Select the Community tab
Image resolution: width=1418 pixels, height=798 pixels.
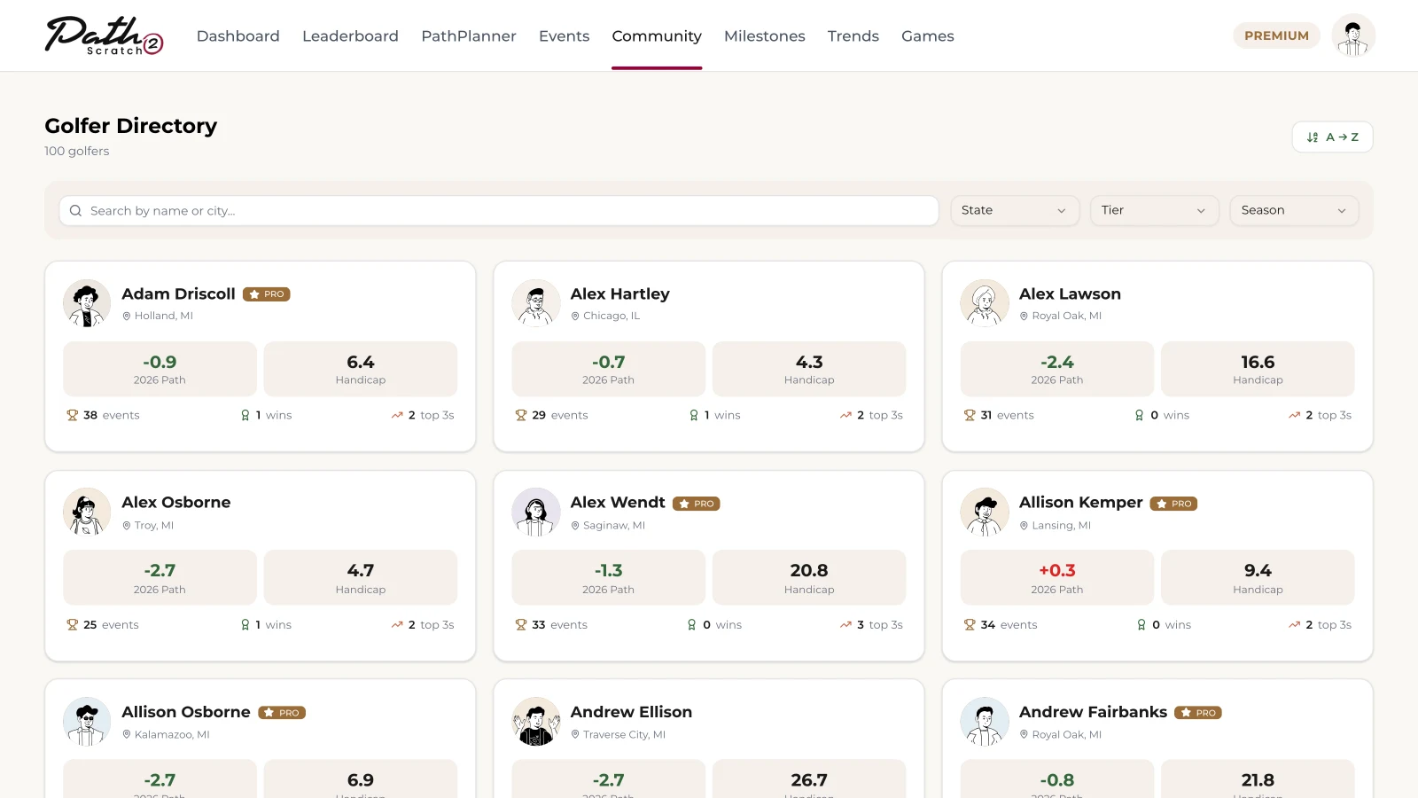click(657, 36)
